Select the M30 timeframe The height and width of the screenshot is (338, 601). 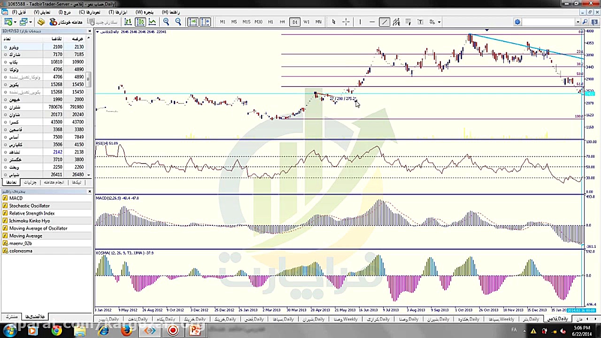pos(258,22)
